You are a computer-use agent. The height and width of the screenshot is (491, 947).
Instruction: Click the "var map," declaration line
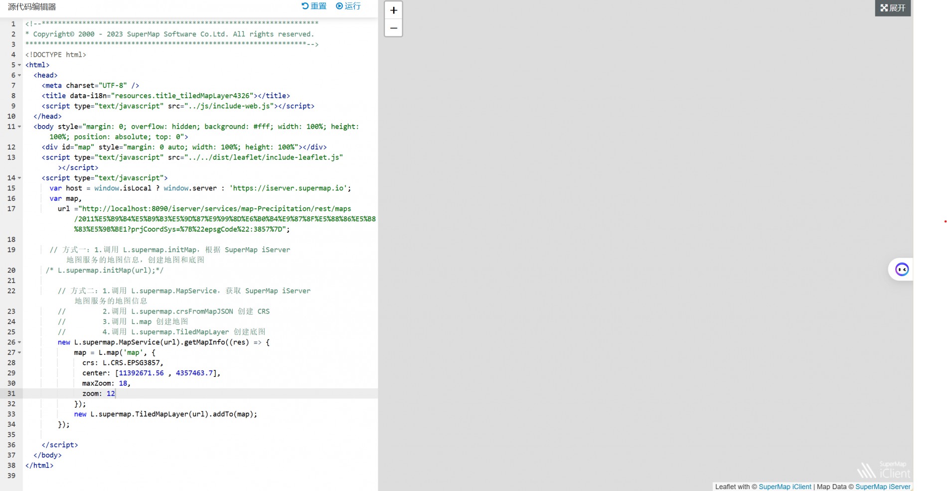tap(65, 198)
